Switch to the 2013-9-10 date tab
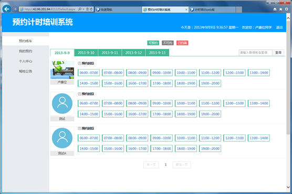 click(x=86, y=52)
